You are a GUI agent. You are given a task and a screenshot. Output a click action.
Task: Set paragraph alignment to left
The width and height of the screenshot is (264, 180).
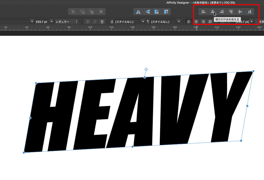coord(189,22)
